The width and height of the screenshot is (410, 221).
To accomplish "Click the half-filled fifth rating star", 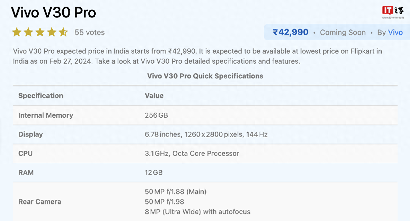I will (63, 32).
